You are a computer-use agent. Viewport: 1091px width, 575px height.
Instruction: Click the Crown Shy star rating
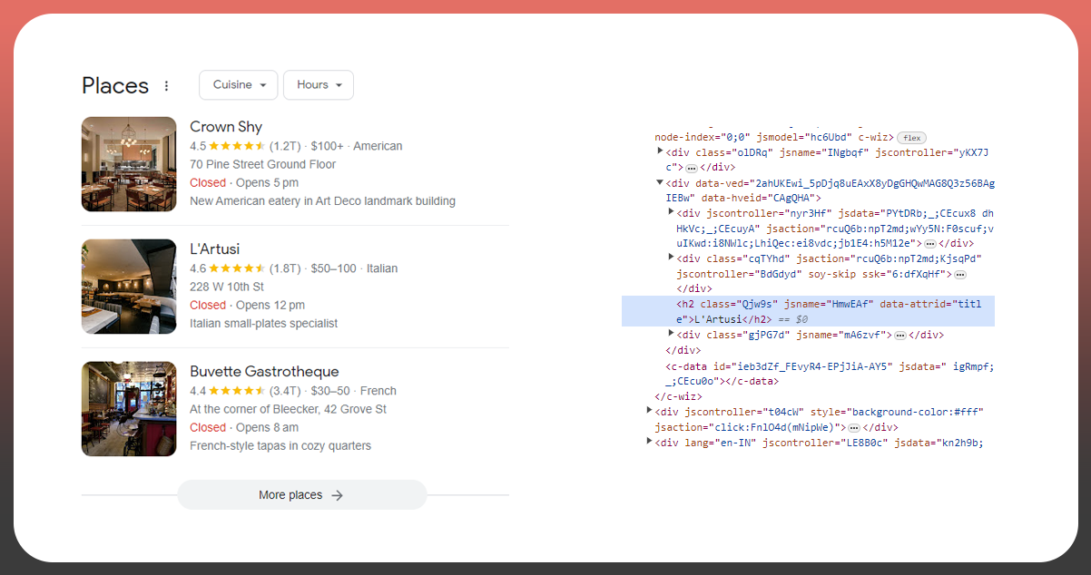237,146
